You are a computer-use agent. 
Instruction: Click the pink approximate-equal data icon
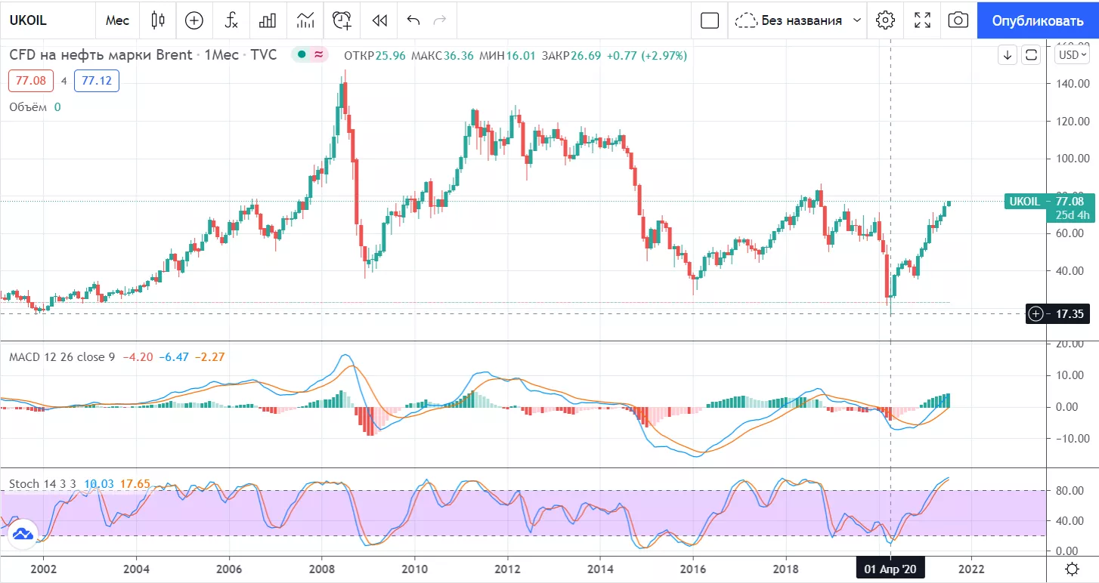coord(319,54)
